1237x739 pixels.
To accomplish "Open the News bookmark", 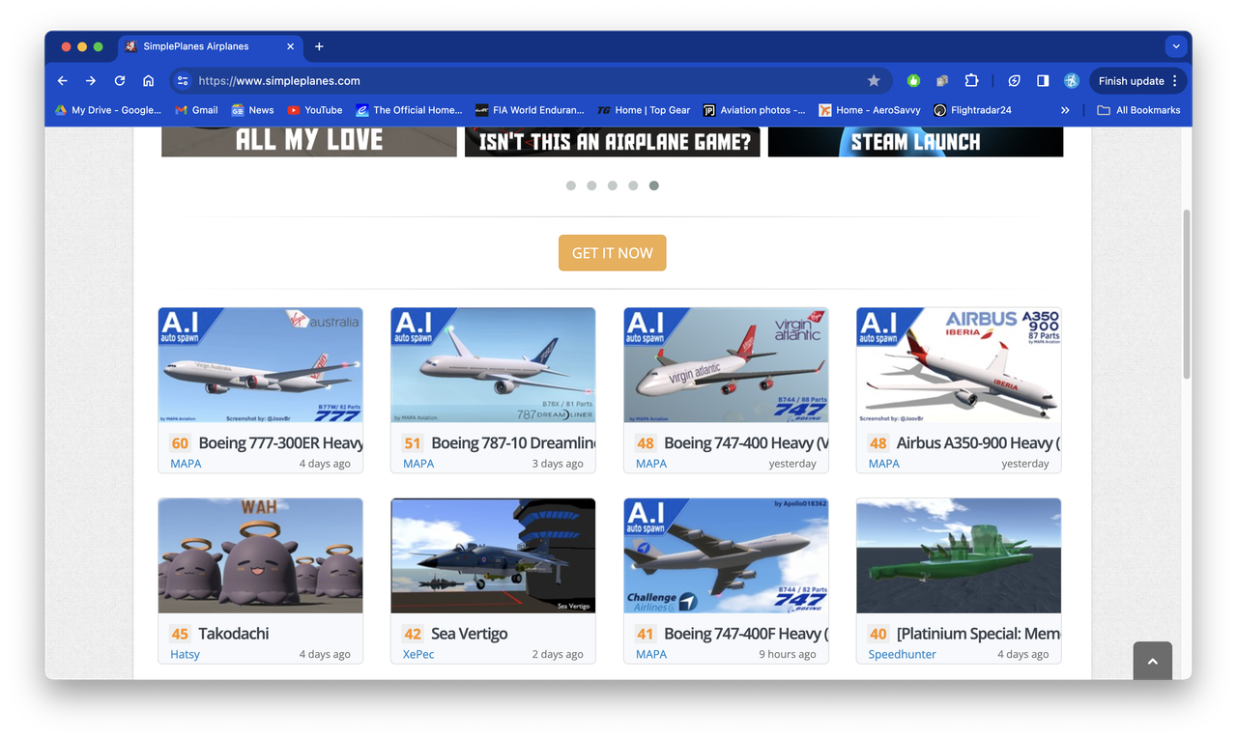I will coord(252,110).
